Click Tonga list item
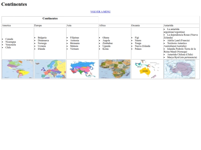 pyautogui.click(x=138, y=43)
